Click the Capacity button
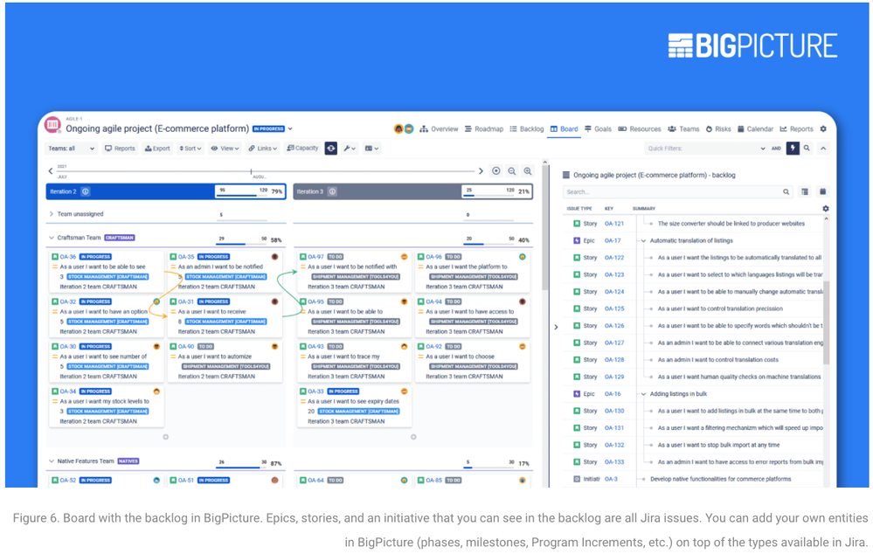Screen dimensions: 873x554 pos(302,148)
